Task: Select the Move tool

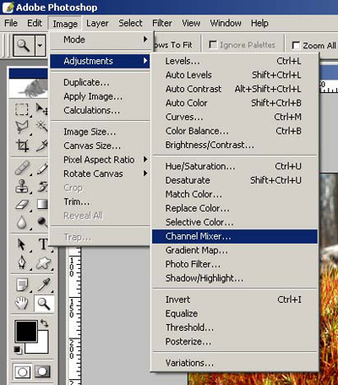Action: pos(41,109)
